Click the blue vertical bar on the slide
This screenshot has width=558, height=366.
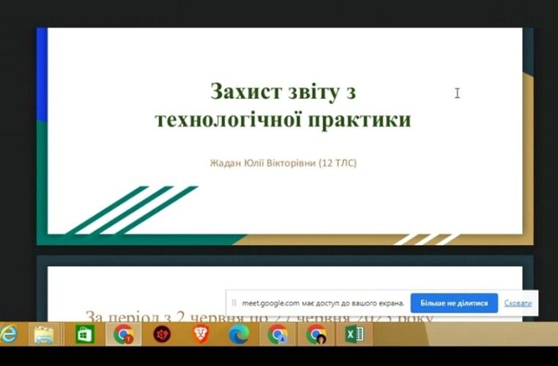tap(42, 73)
